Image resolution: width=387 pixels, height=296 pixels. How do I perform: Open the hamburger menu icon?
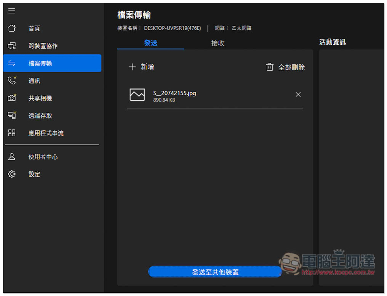click(12, 11)
